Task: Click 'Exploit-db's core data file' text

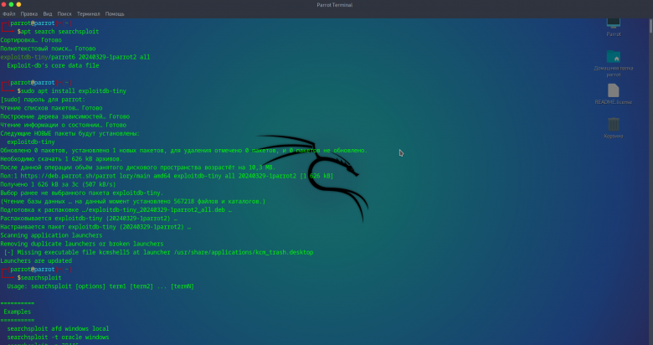Action: click(53, 65)
